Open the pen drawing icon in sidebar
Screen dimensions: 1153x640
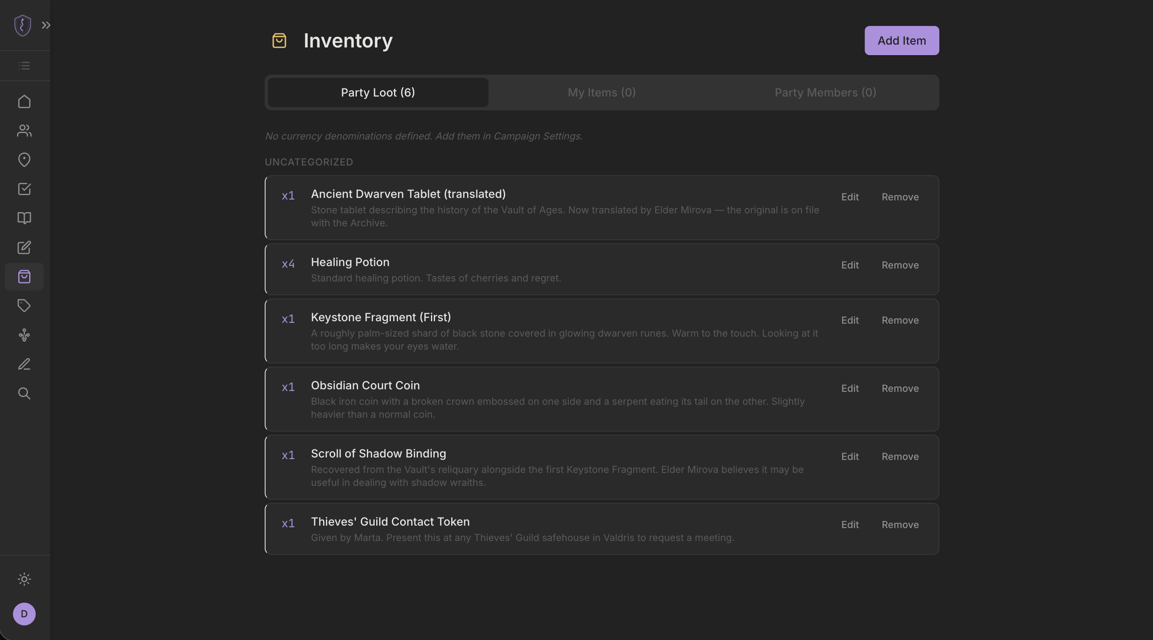(x=24, y=364)
